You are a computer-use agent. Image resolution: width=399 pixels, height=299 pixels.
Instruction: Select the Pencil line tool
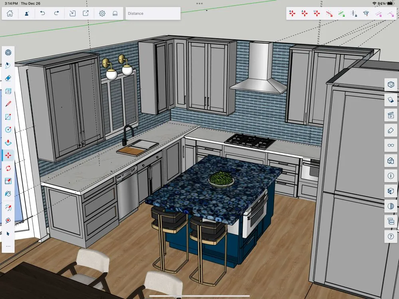pyautogui.click(x=8, y=104)
